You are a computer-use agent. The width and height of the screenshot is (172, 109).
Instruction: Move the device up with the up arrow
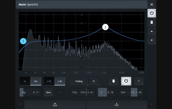coord(152,31)
